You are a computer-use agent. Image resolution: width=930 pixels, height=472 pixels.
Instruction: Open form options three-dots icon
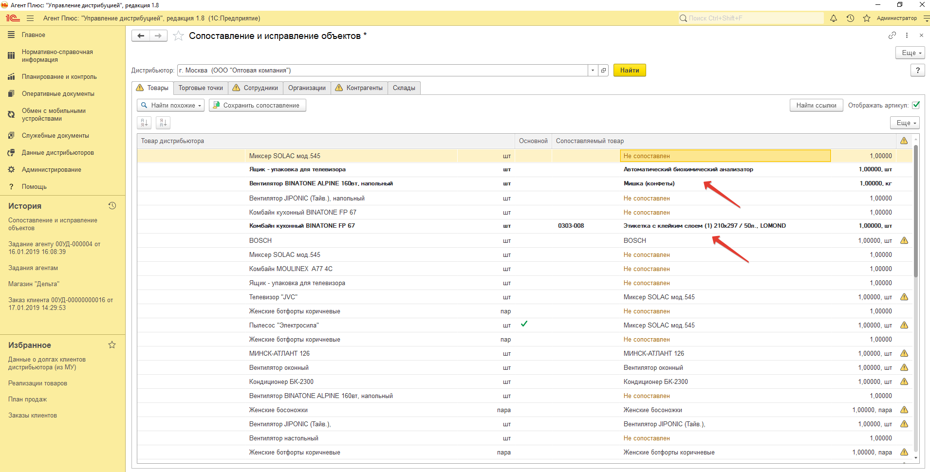(907, 35)
